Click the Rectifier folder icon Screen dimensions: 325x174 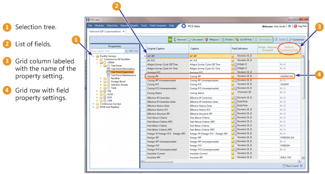[x=105, y=78]
